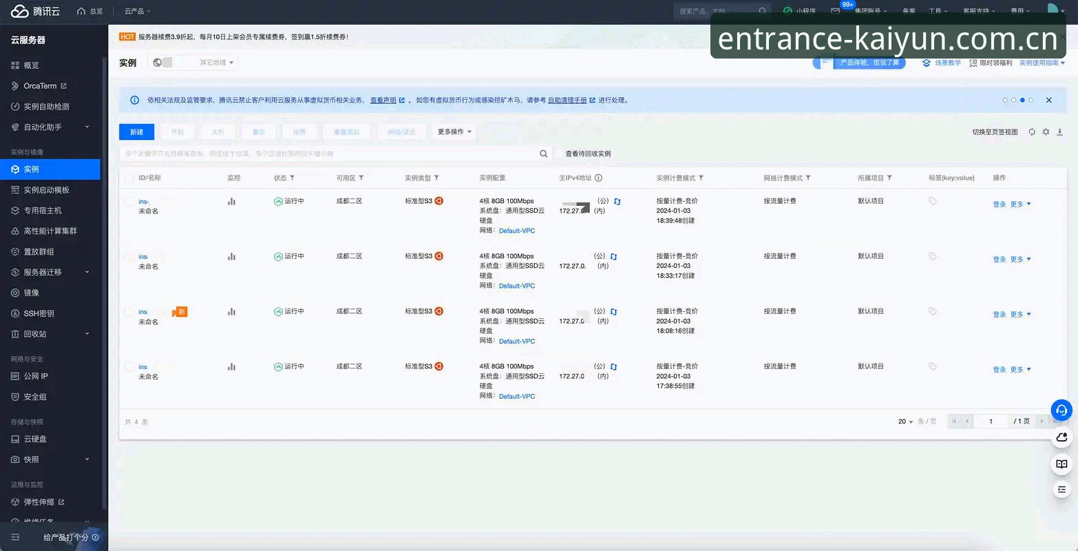Open monitoring chart for instance created 18:33:17

pos(231,256)
